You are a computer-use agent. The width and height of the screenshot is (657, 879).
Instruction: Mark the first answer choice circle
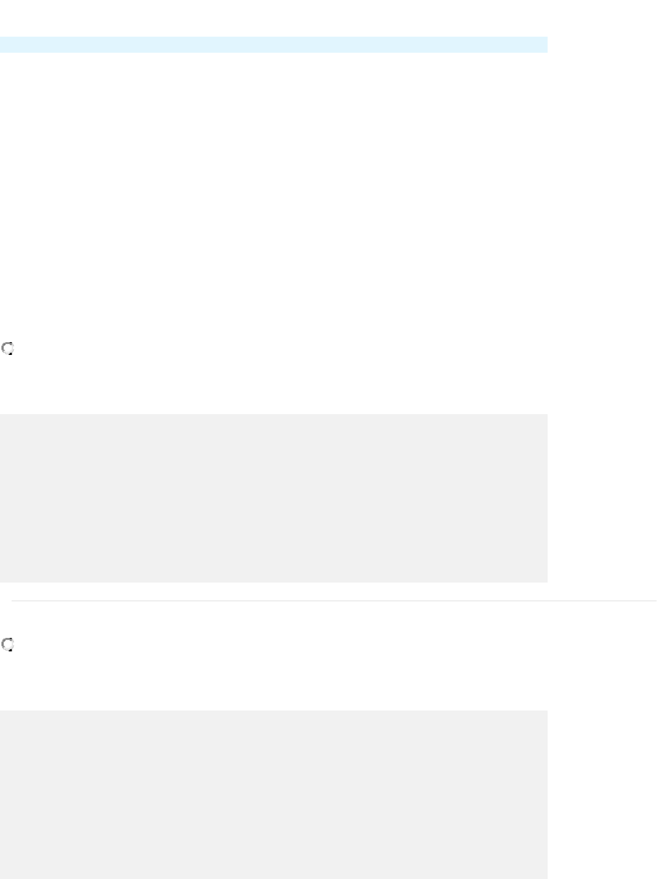point(8,349)
